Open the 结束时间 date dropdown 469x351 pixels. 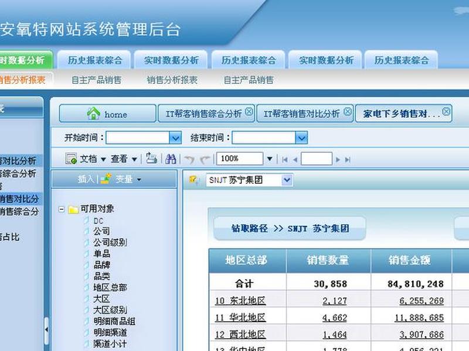[301, 138]
